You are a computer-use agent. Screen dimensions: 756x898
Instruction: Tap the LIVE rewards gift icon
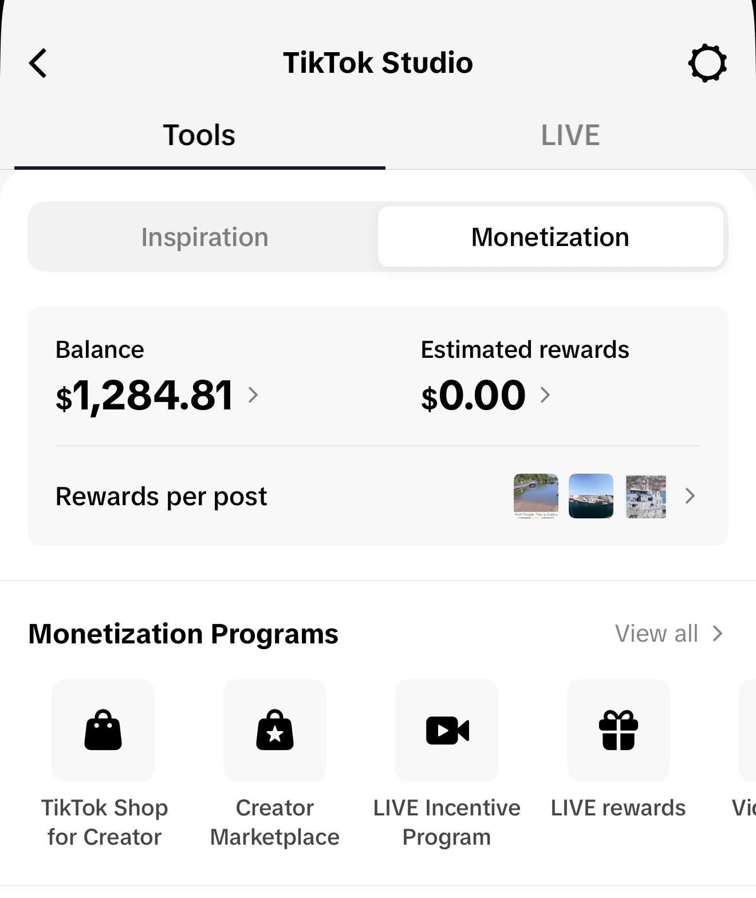click(x=619, y=730)
